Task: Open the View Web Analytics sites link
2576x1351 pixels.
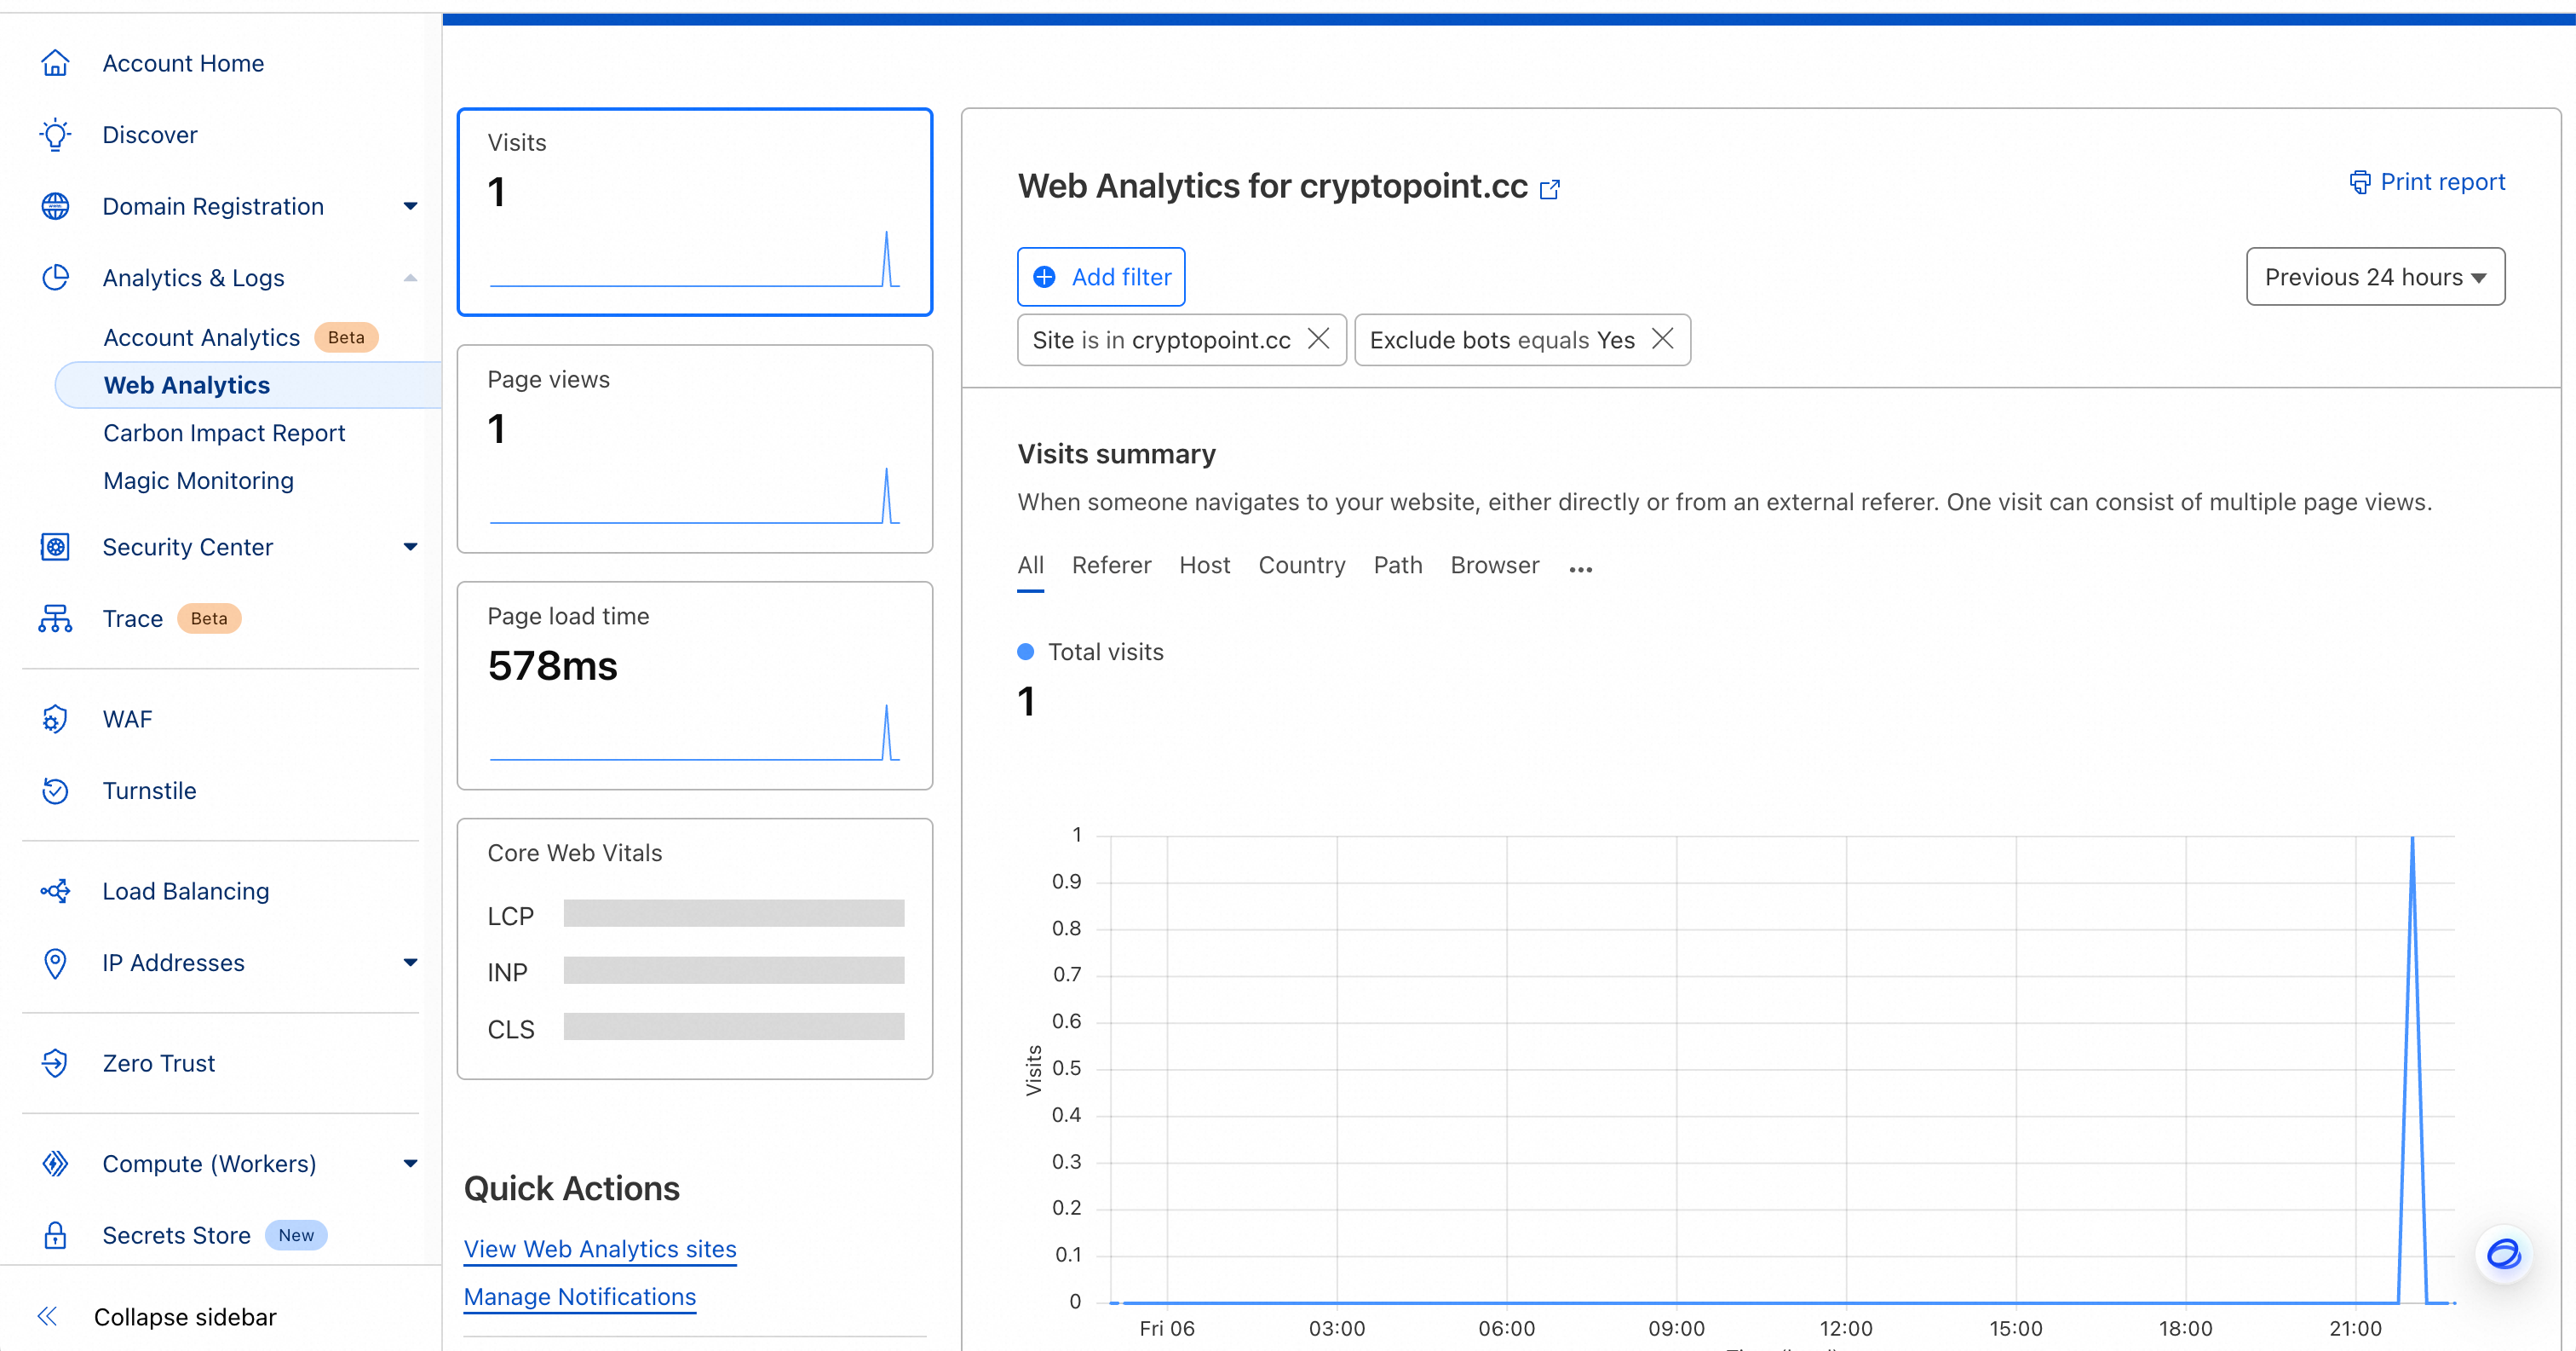Action: tap(600, 1249)
